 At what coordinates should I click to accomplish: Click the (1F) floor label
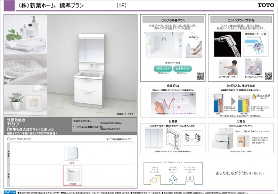(x=121, y=6)
